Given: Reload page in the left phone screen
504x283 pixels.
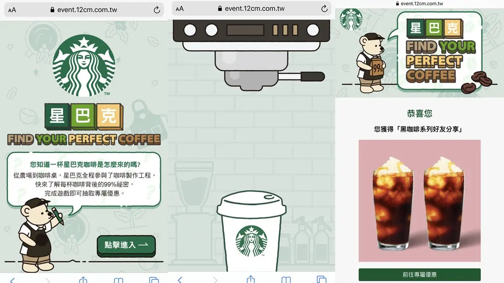Looking at the screenshot, I should tap(157, 10).
